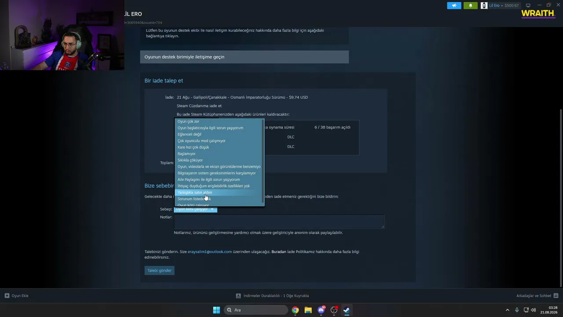Switch to Big Picture mode monitor icon
The width and height of the screenshot is (563, 317).
point(528,5)
